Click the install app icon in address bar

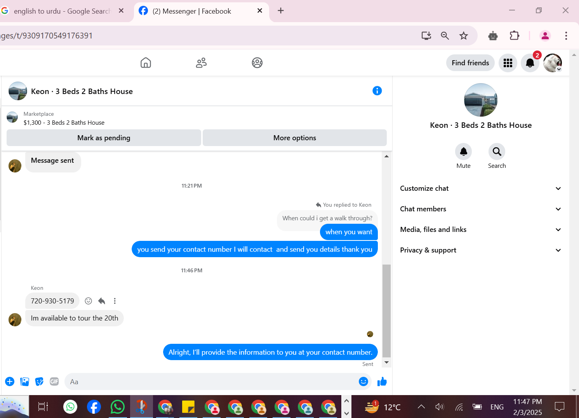426,36
